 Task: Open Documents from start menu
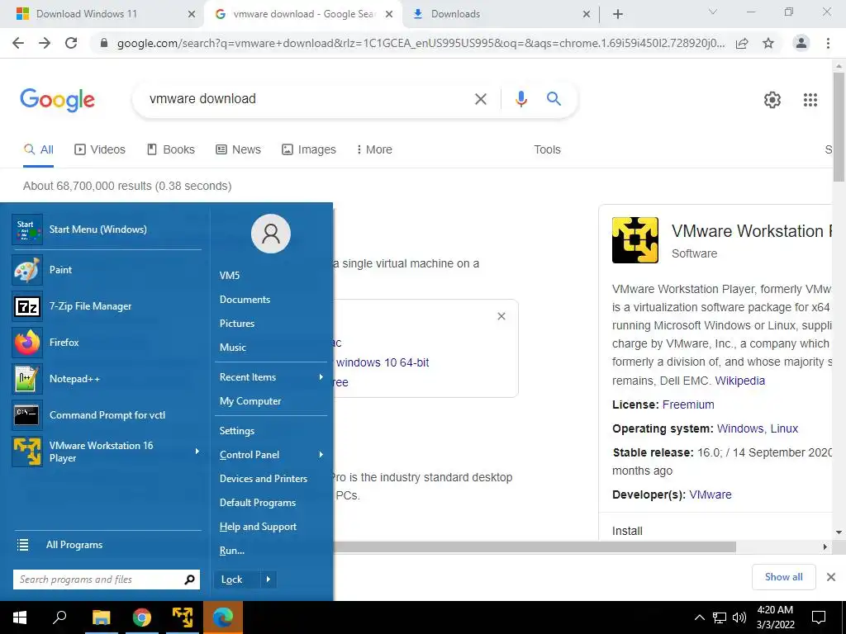pyautogui.click(x=245, y=299)
